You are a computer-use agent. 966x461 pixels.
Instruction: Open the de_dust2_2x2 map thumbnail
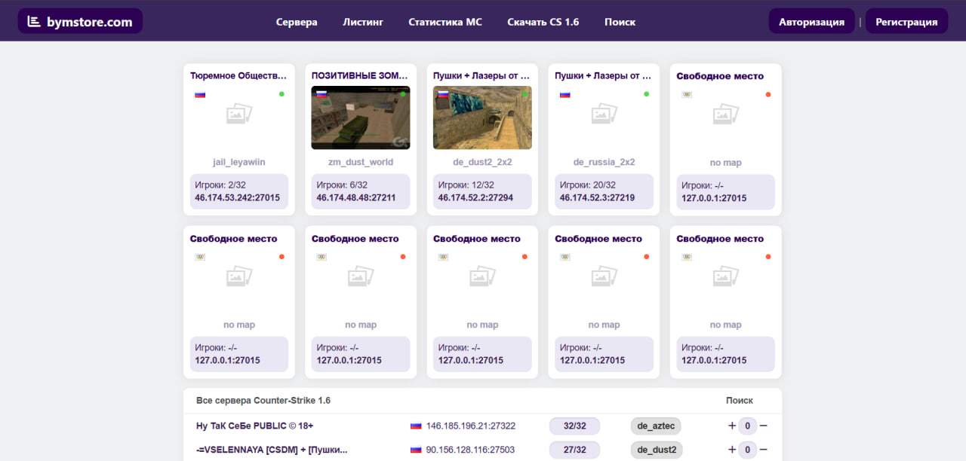point(482,118)
